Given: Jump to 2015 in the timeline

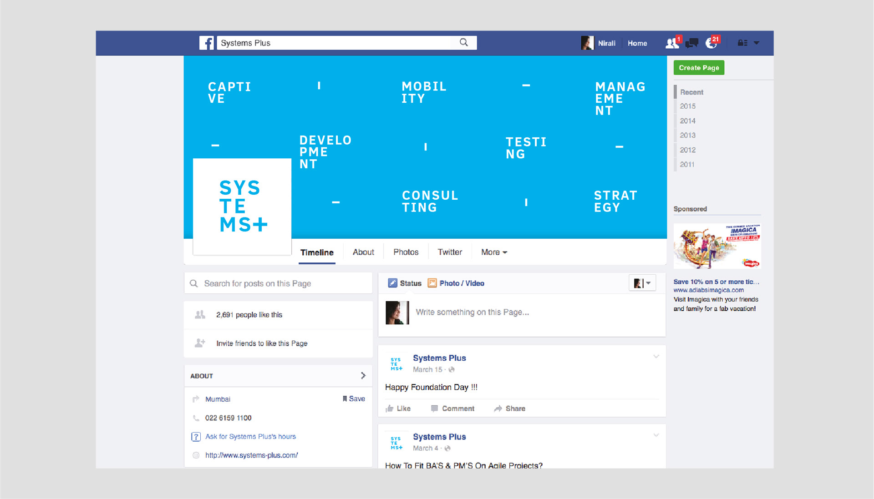Looking at the screenshot, I should pyautogui.click(x=688, y=106).
